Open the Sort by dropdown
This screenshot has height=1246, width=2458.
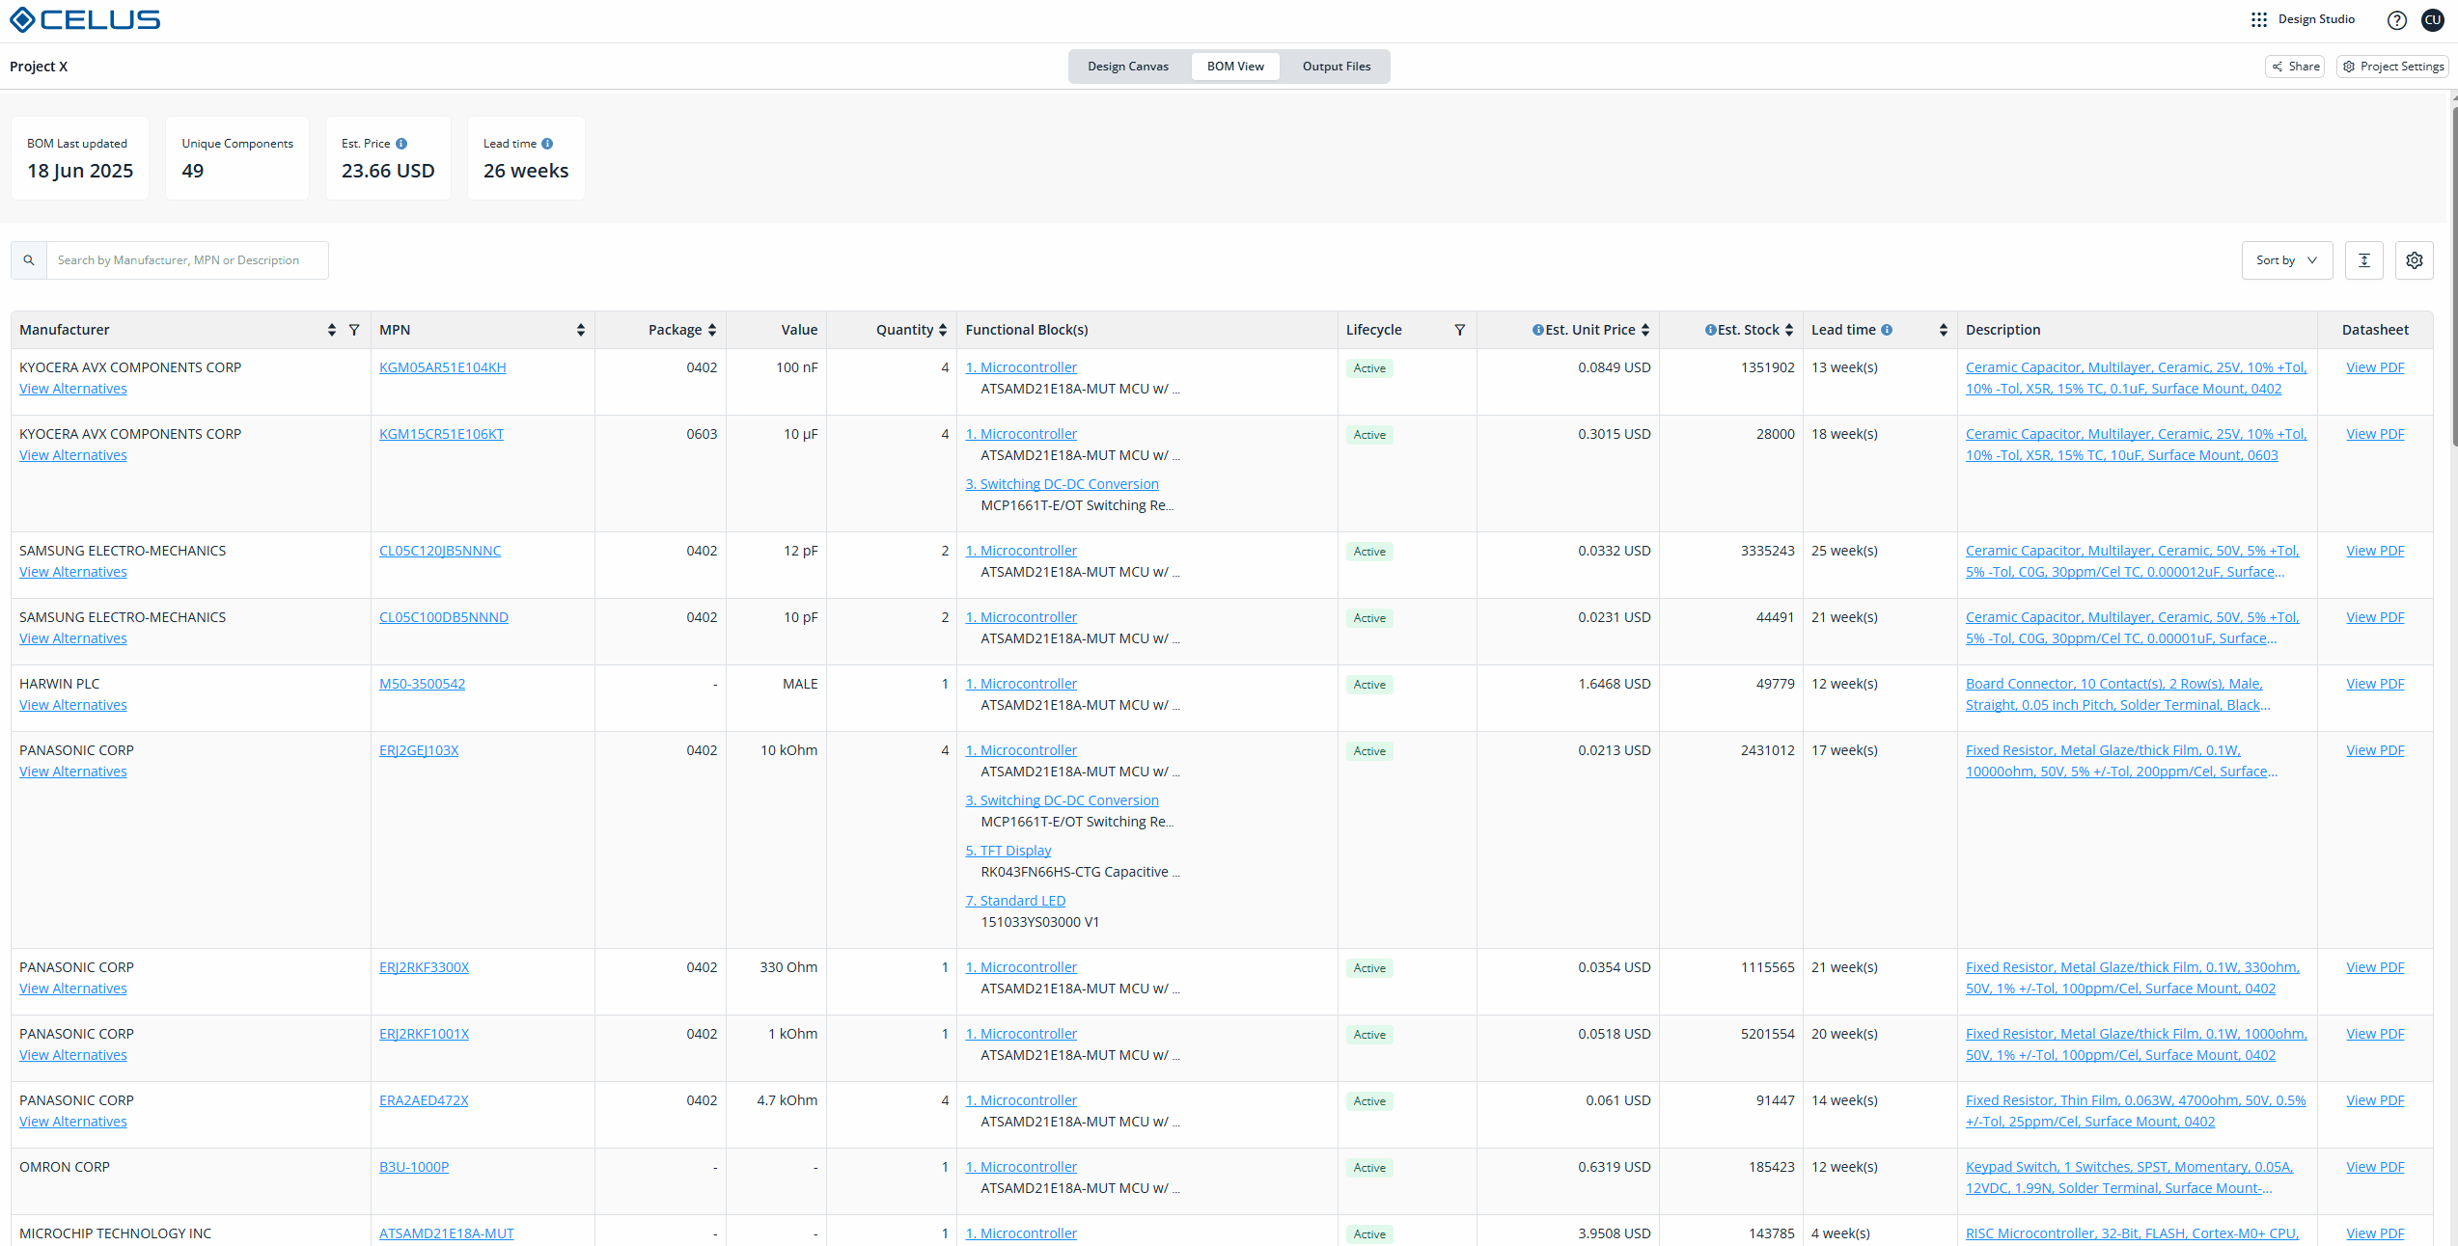2287,260
